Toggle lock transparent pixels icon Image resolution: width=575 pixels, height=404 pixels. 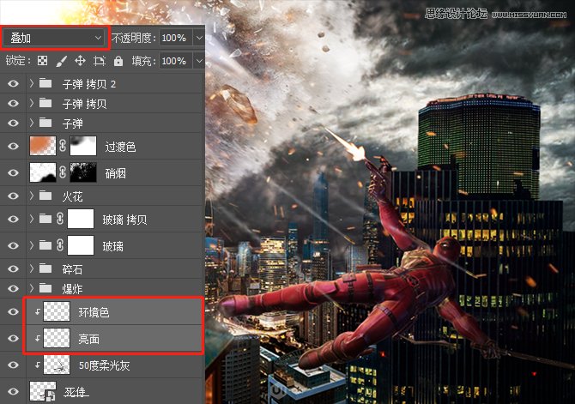point(43,61)
